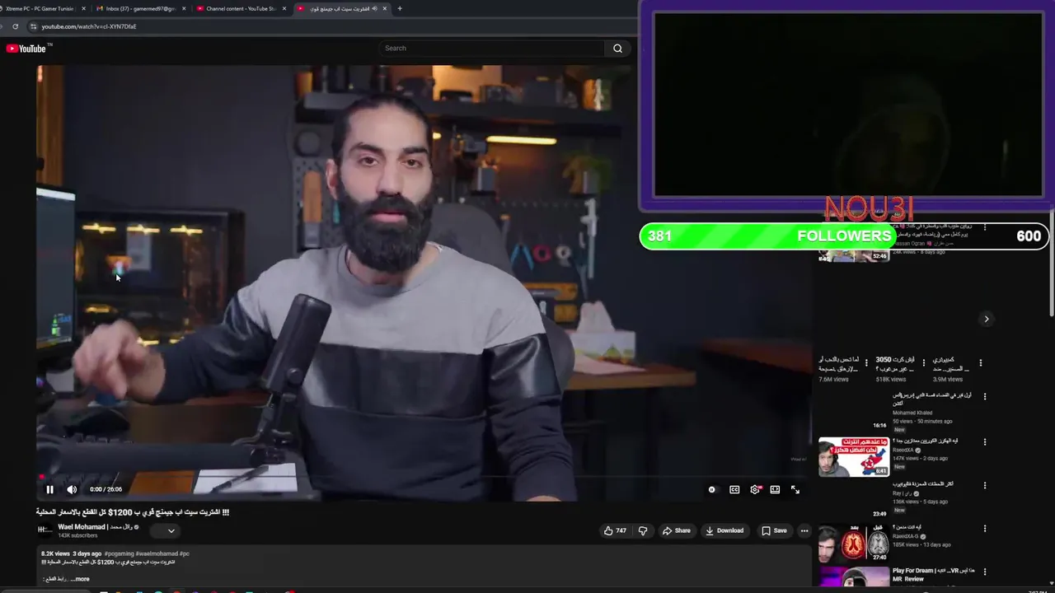Share the video

(x=677, y=530)
